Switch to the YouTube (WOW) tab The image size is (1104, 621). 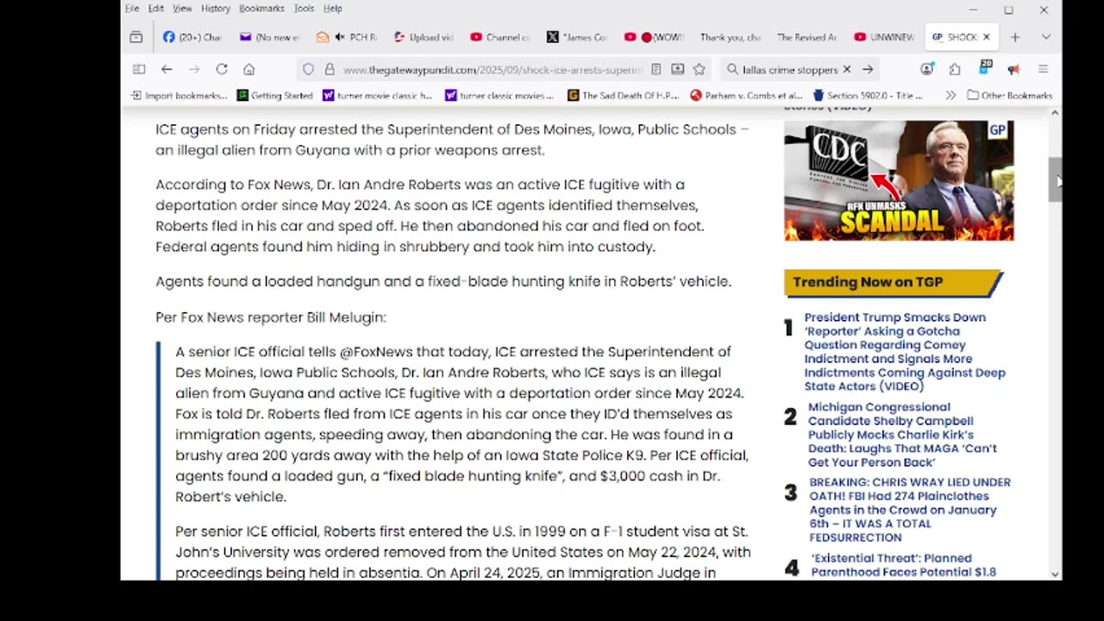pos(653,37)
